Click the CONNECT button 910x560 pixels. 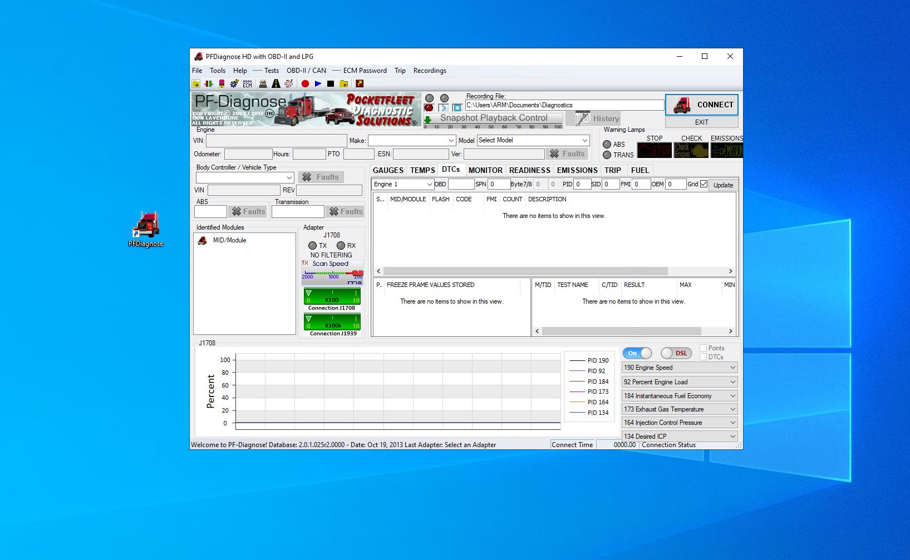click(702, 105)
